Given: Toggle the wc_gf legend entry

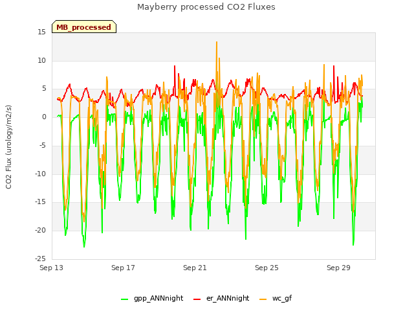Looking at the screenshot, I should click(x=276, y=298).
